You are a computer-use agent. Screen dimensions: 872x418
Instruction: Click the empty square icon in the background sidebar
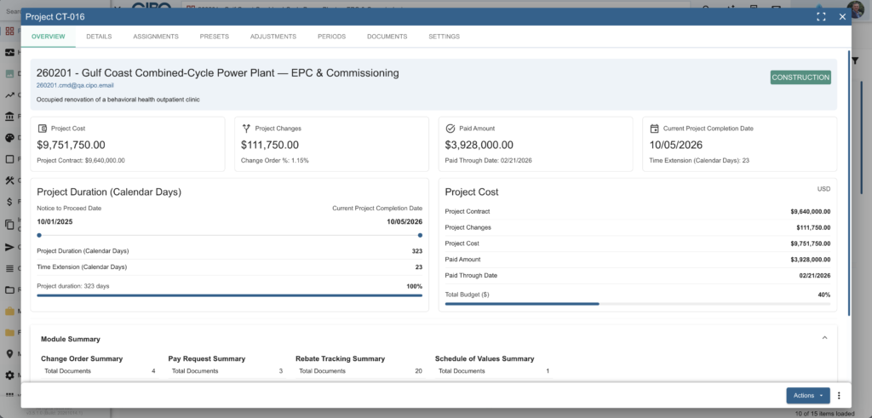click(x=9, y=159)
